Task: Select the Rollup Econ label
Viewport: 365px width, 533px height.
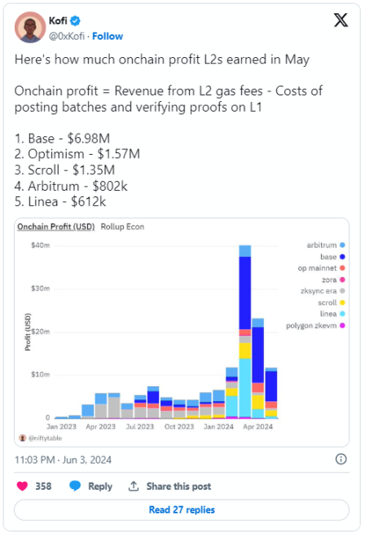Action: (x=122, y=227)
